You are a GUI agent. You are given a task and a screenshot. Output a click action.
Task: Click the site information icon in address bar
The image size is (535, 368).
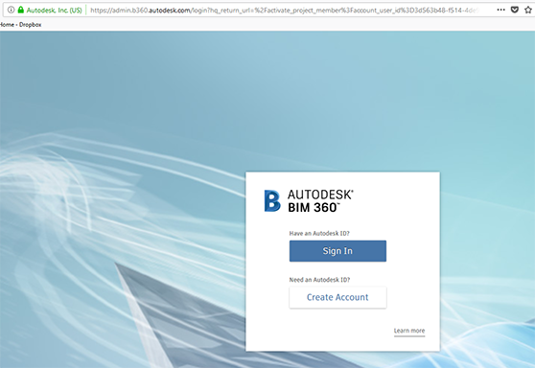click(x=11, y=10)
